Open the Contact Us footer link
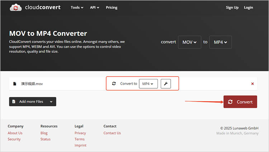 click(112, 133)
